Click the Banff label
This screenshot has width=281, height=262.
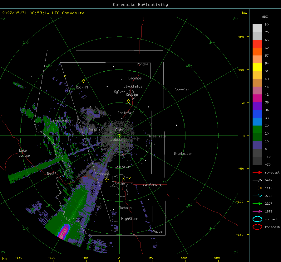[x=52, y=174]
